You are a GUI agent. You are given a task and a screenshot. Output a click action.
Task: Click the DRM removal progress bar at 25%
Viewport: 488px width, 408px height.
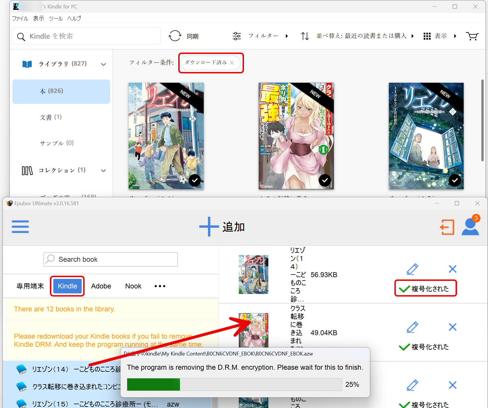[234, 384]
